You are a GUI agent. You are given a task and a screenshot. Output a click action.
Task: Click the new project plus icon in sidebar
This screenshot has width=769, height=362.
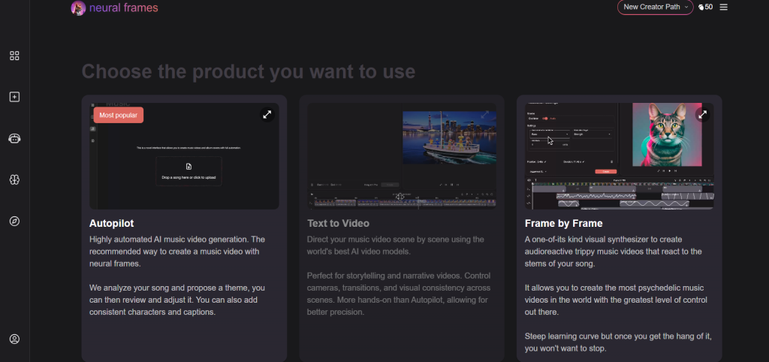pyautogui.click(x=14, y=97)
